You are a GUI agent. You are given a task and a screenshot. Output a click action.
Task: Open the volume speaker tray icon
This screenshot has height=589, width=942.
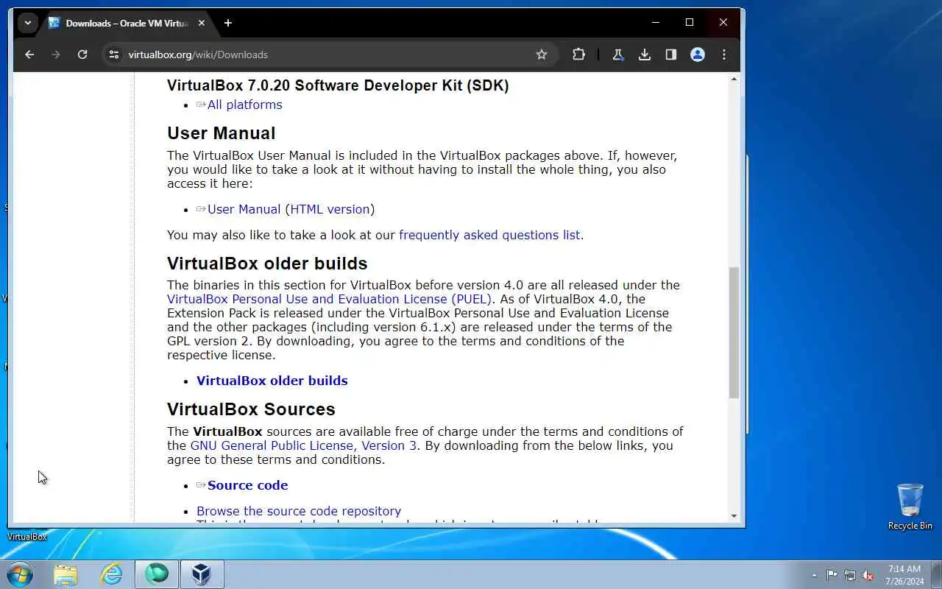pos(868,575)
